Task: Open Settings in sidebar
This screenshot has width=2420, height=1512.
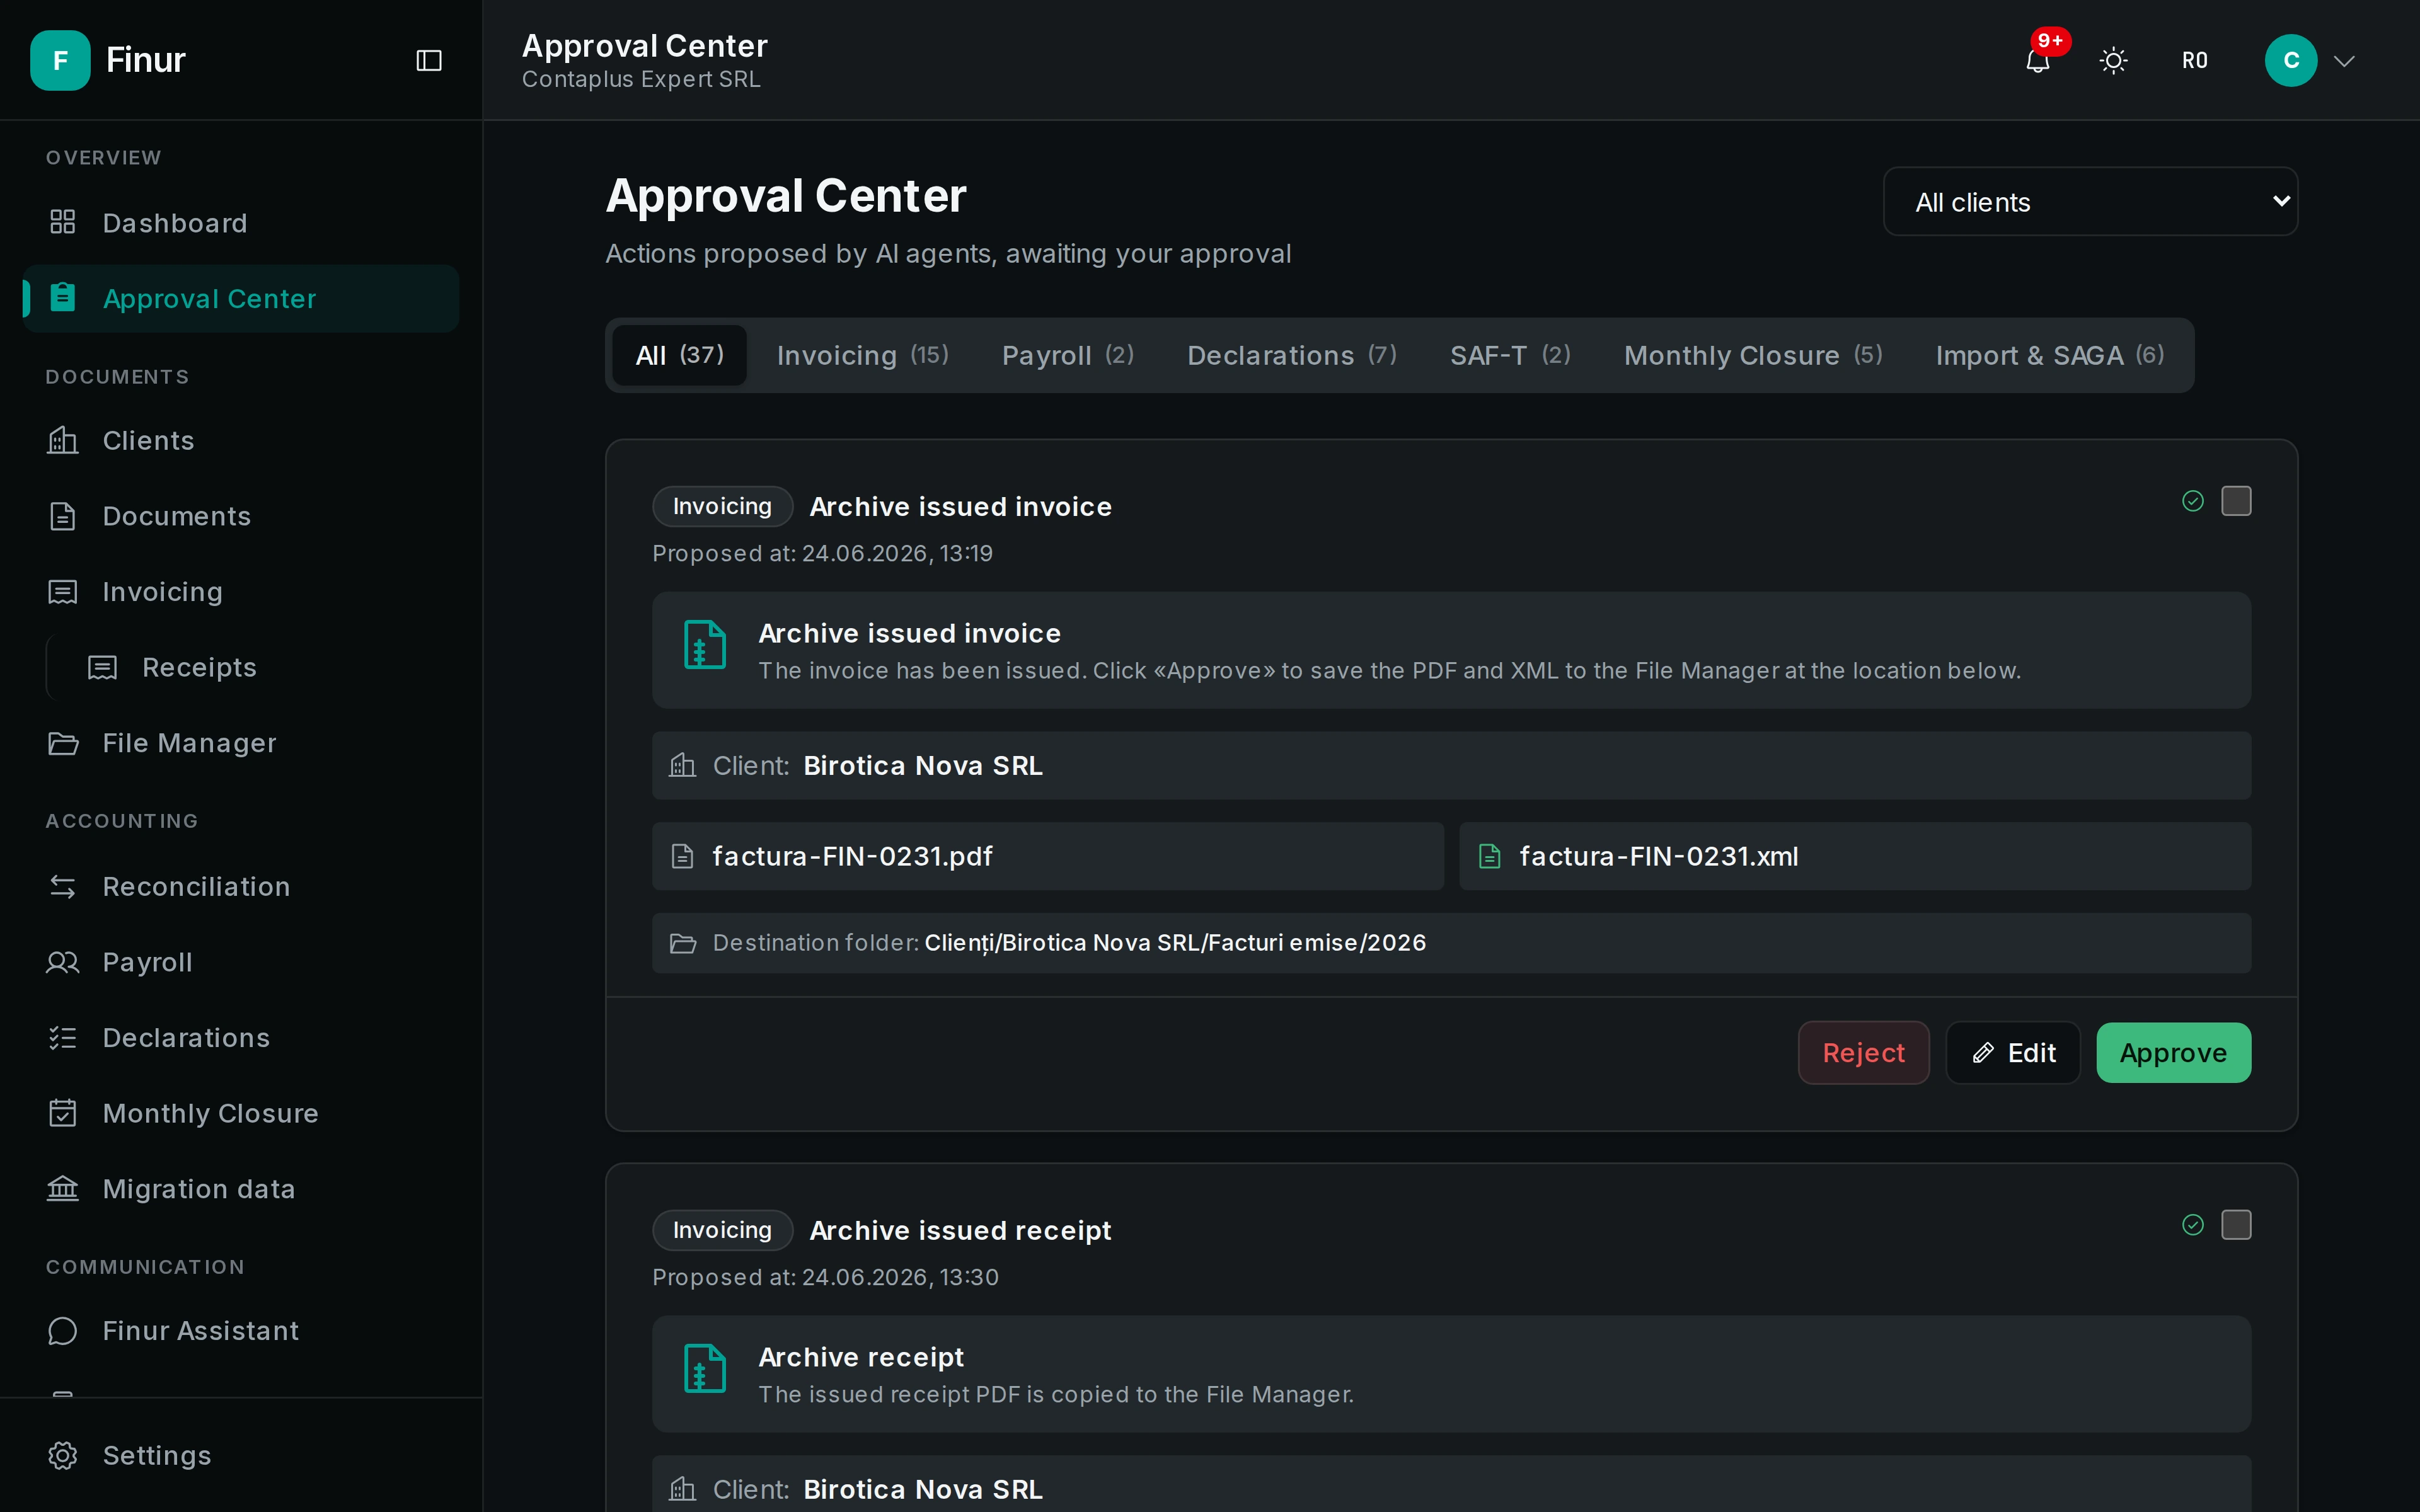Action: pos(240,1456)
